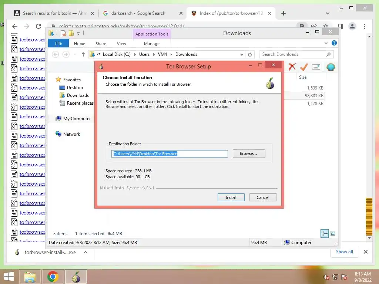Click Show all downloads link
The height and width of the screenshot is (284, 379).
tap(345, 252)
